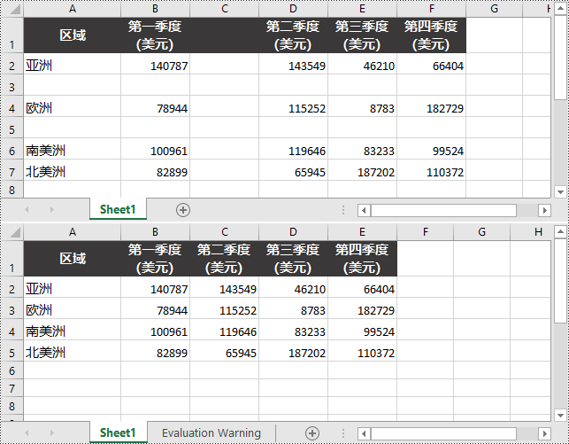Click the up scroll arrow in the bottom spreadsheet
Viewport: 569px width, 444px height.
click(x=560, y=231)
